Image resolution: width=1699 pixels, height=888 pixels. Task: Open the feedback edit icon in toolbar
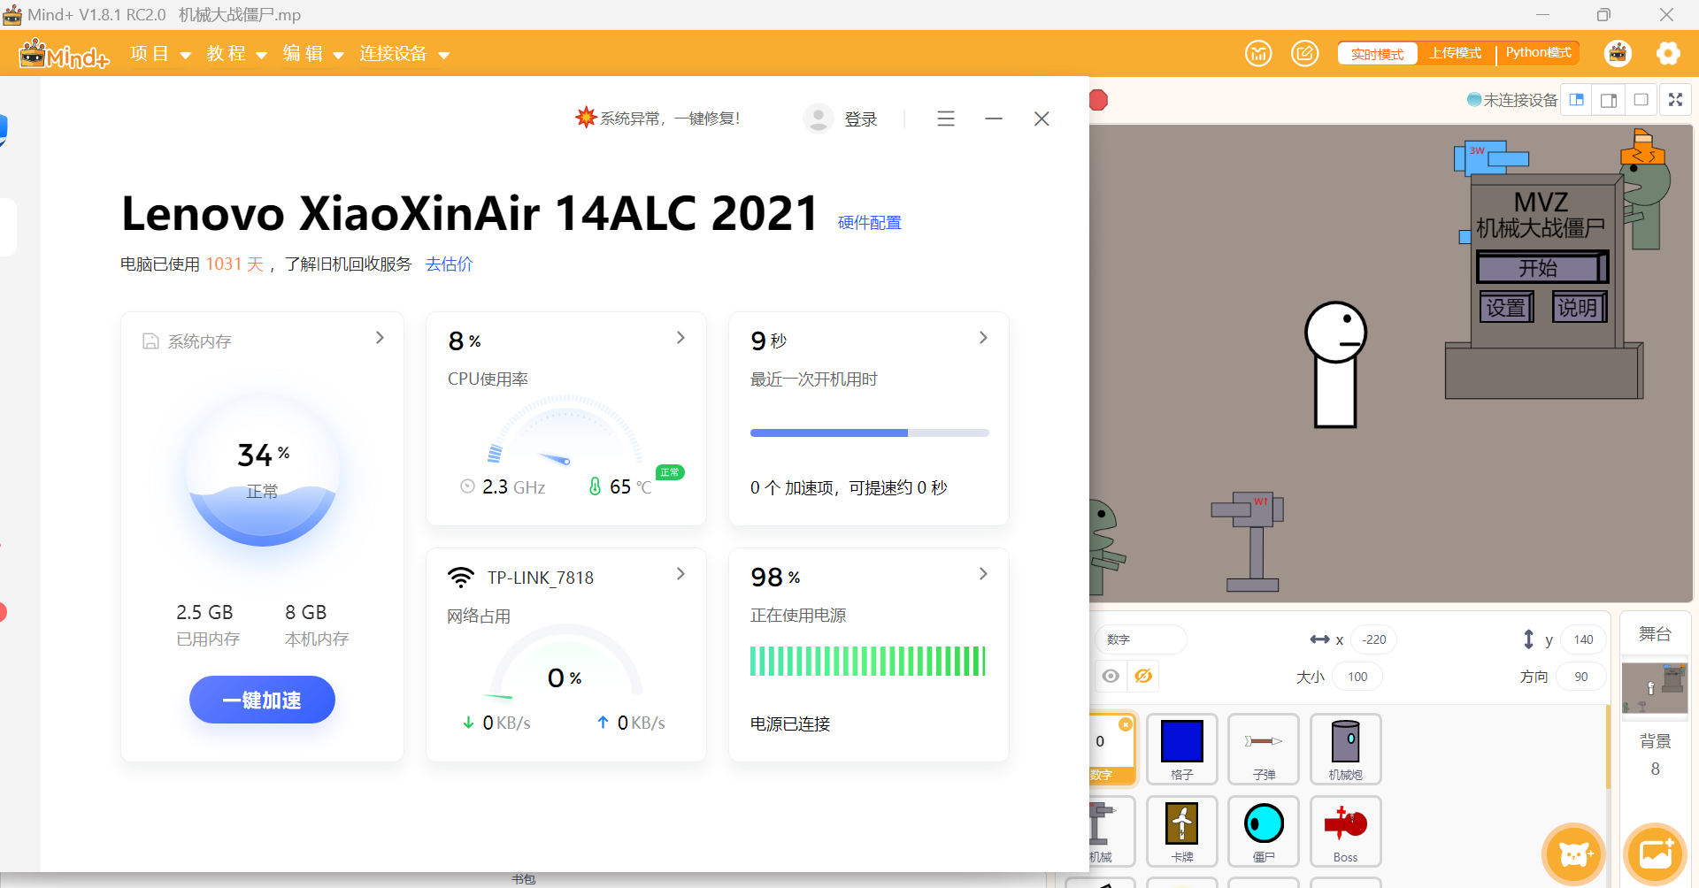[x=1304, y=54]
